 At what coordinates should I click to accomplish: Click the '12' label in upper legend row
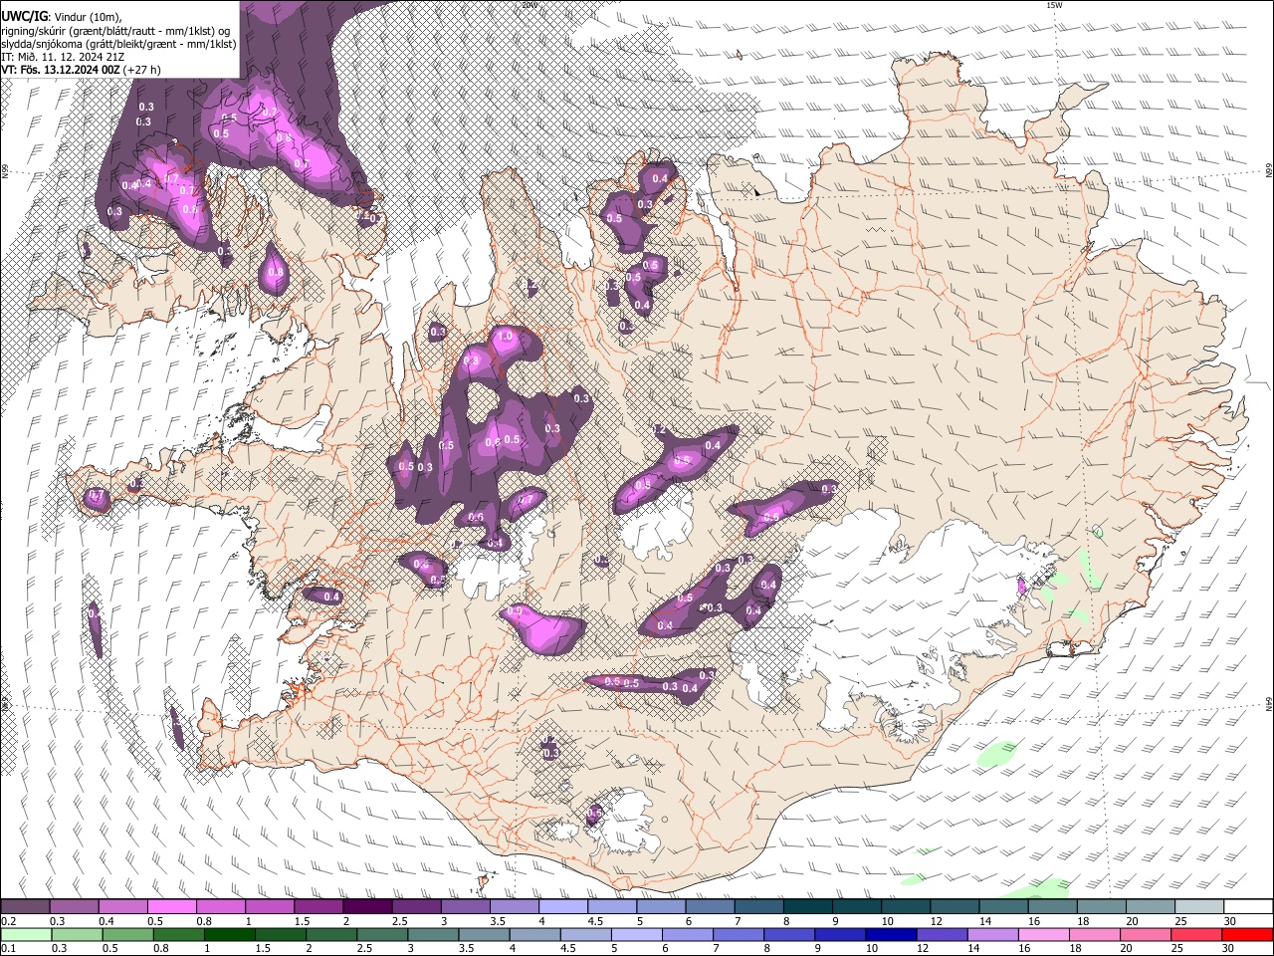(x=936, y=921)
